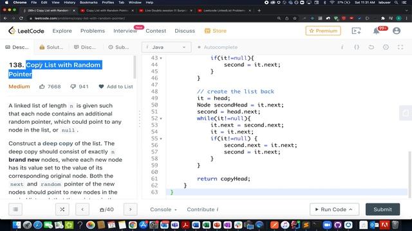
Task: Open a new Chrome tab
Action: [259, 10]
